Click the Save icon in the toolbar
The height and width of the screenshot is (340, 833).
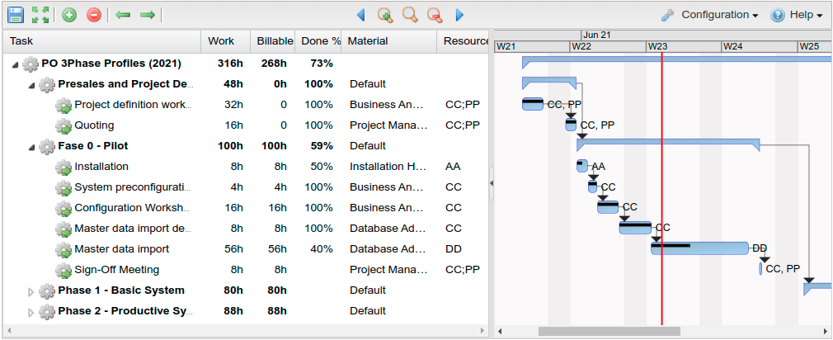(16, 15)
